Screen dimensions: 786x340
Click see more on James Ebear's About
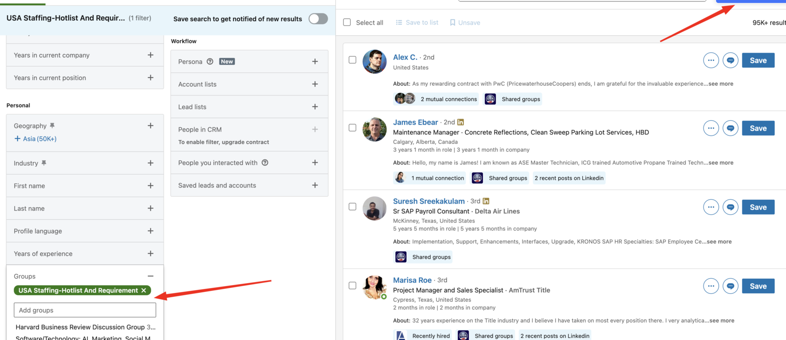[x=721, y=163]
